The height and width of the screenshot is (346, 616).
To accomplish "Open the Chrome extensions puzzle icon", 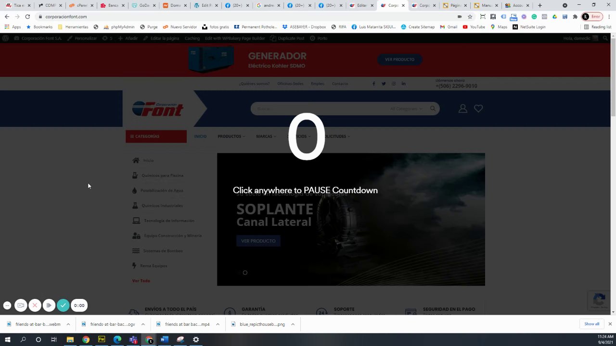I will (575, 16).
